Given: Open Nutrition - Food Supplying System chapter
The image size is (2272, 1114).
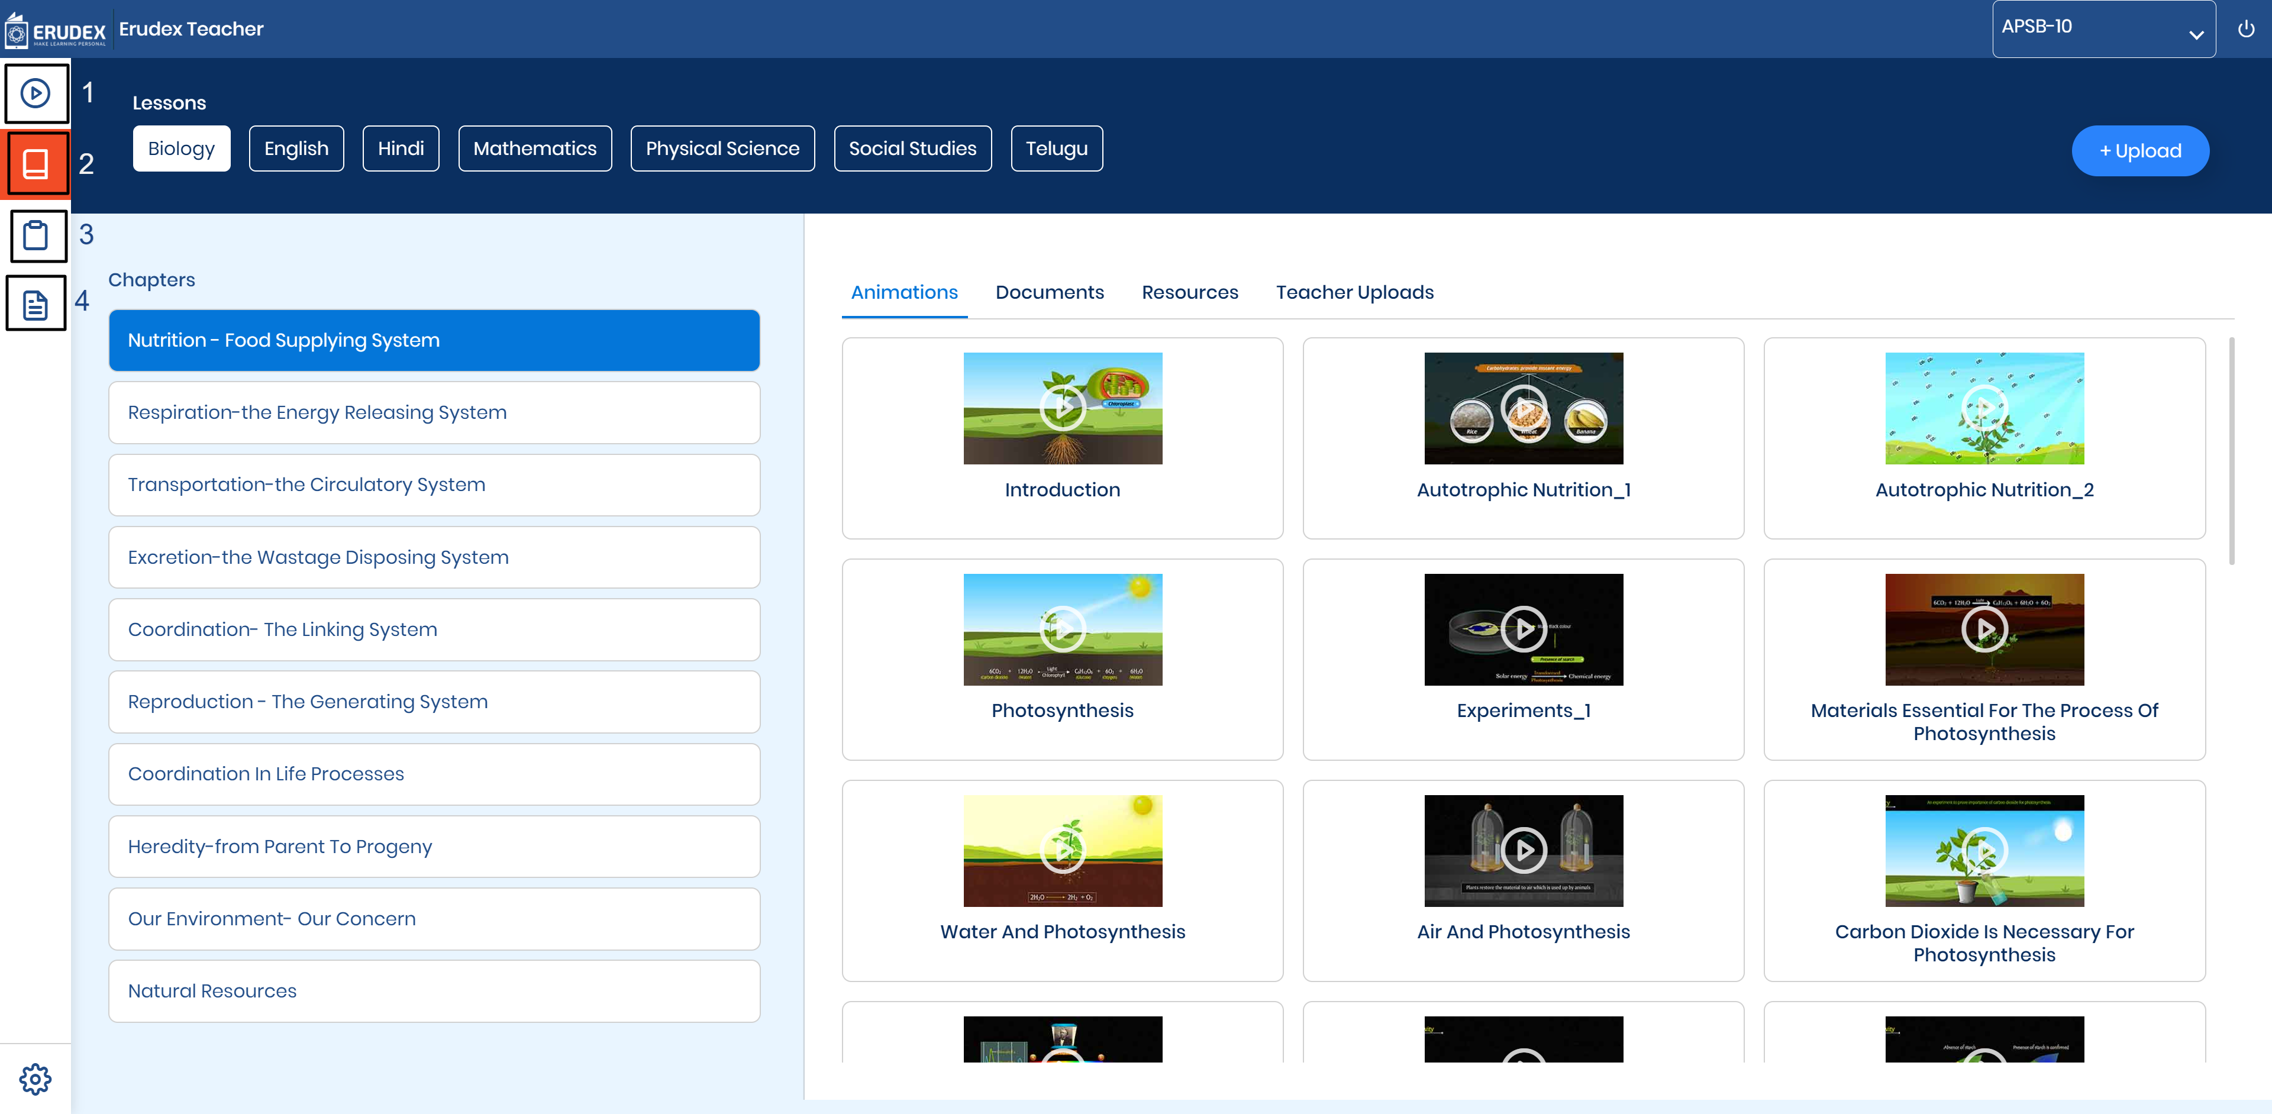Looking at the screenshot, I should click(x=434, y=340).
